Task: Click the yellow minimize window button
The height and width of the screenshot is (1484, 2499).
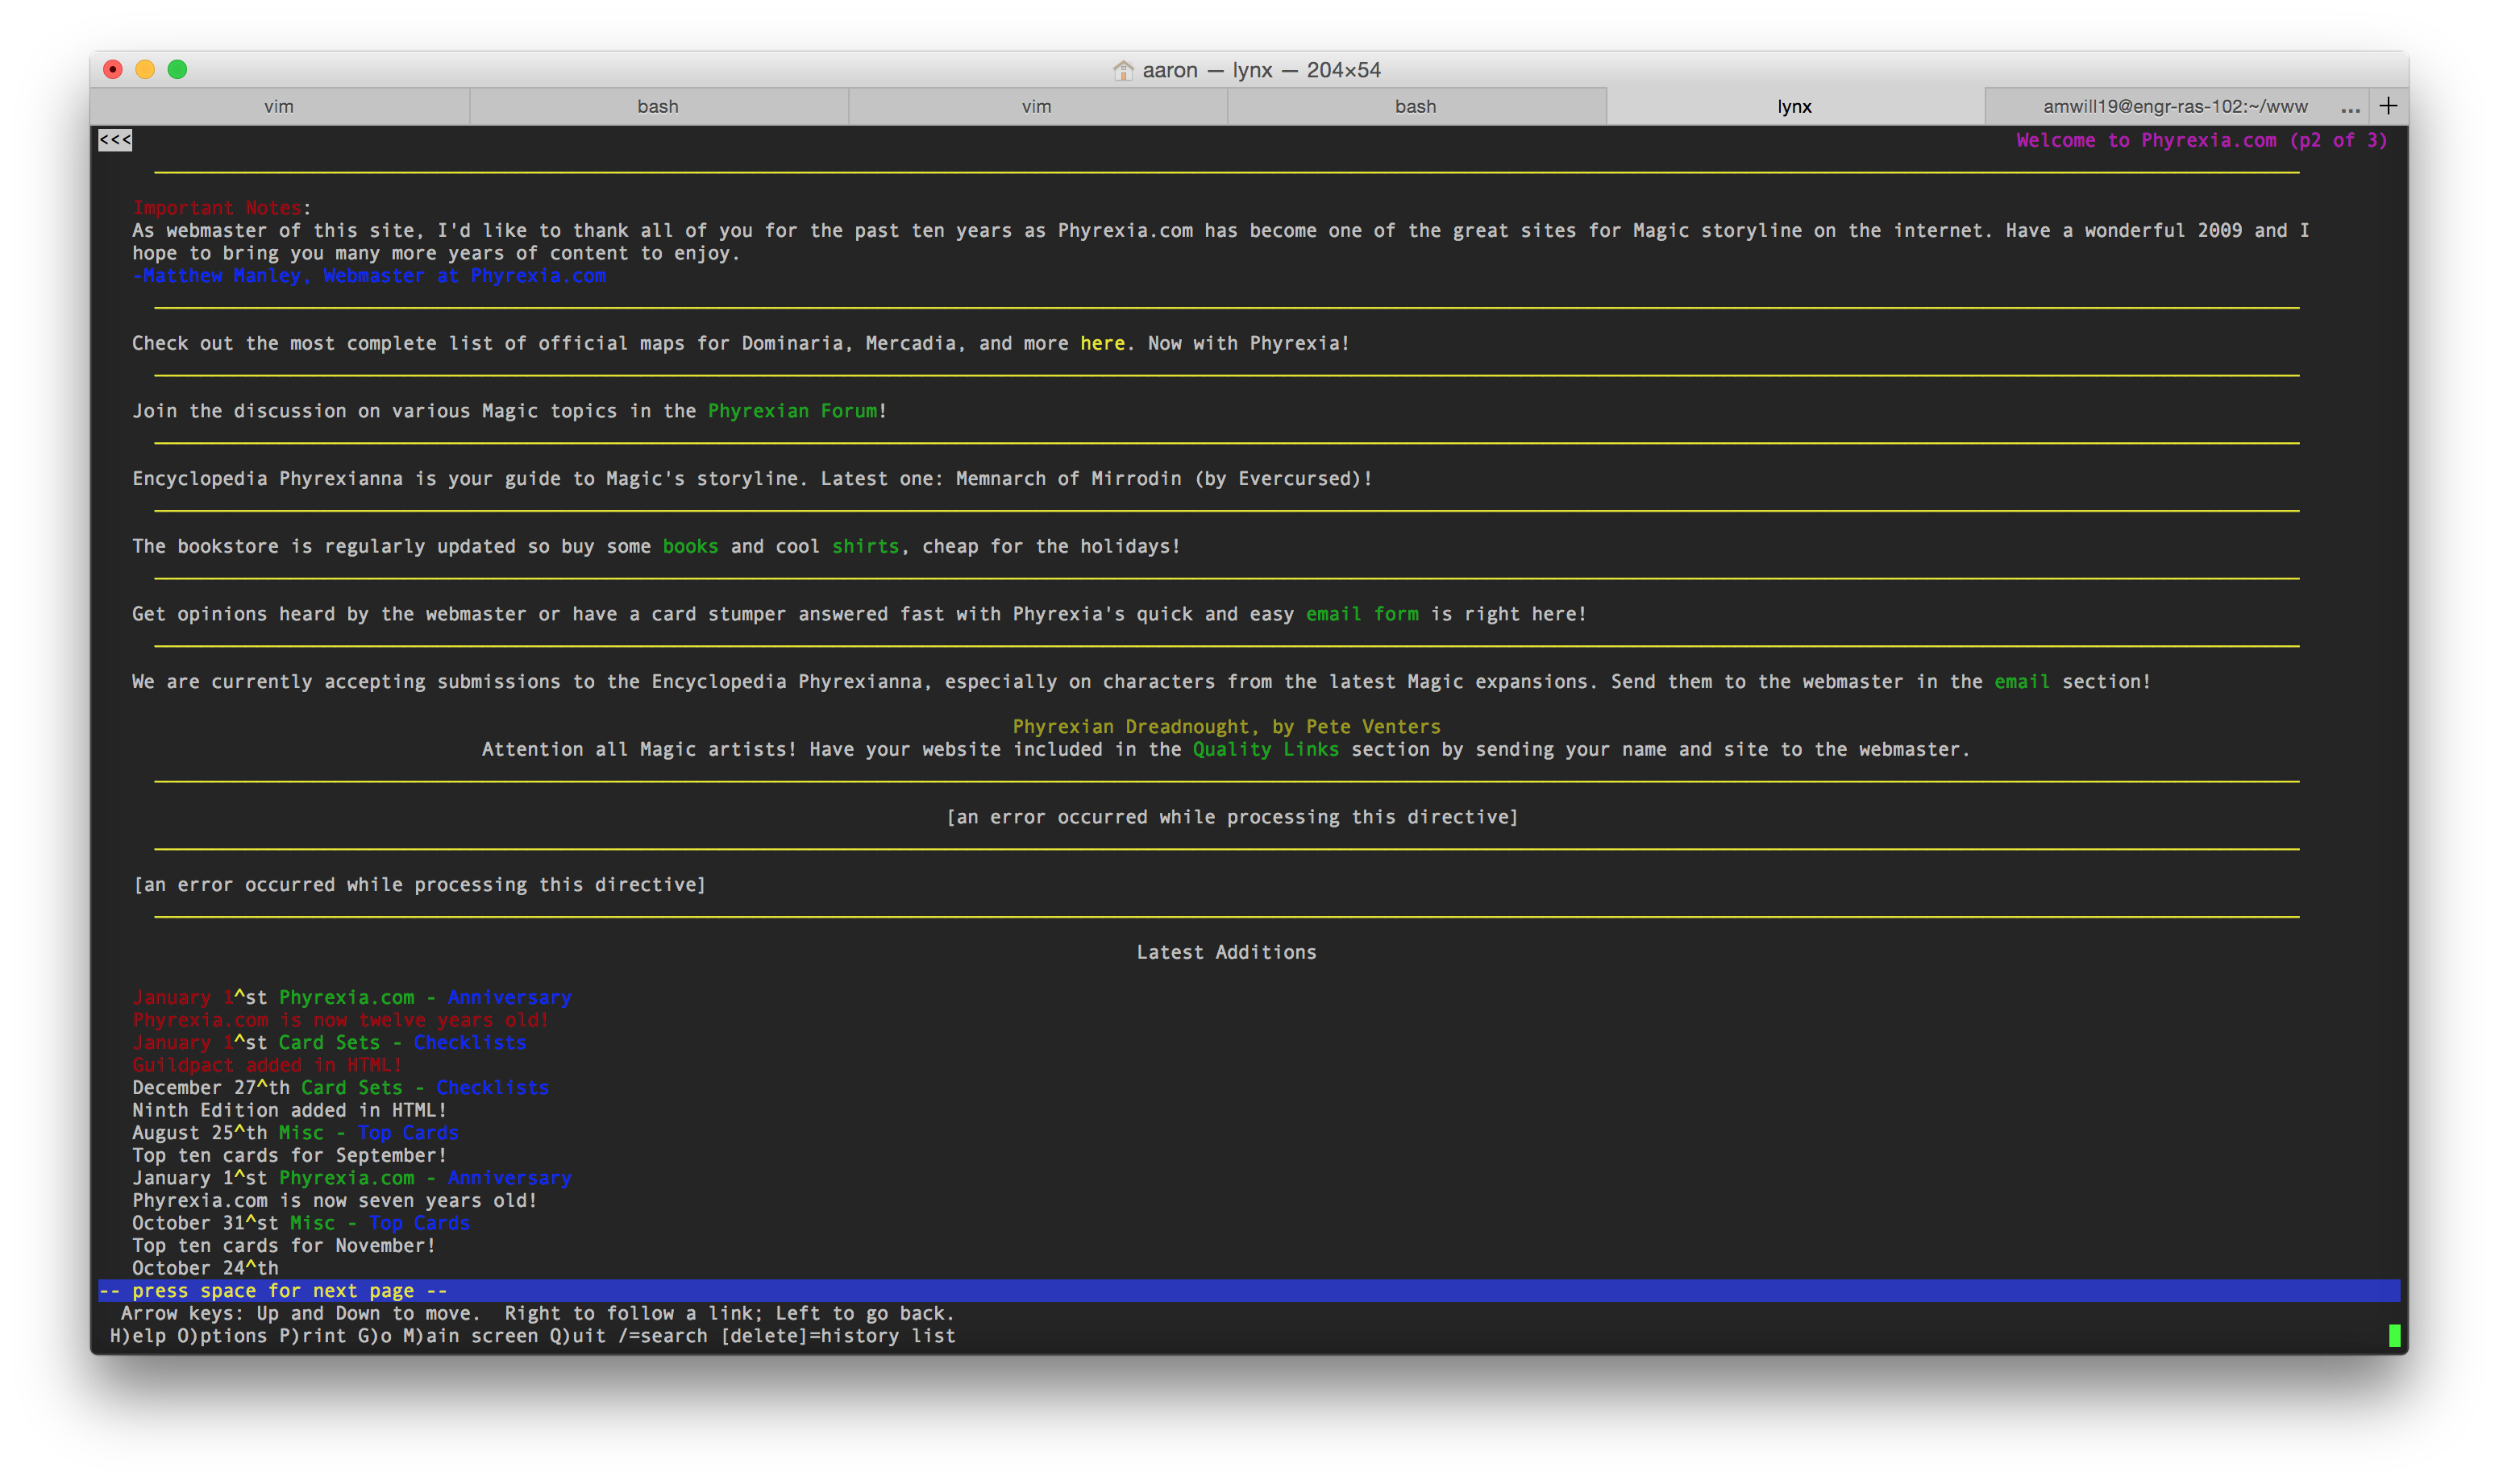Action: coord(145,69)
